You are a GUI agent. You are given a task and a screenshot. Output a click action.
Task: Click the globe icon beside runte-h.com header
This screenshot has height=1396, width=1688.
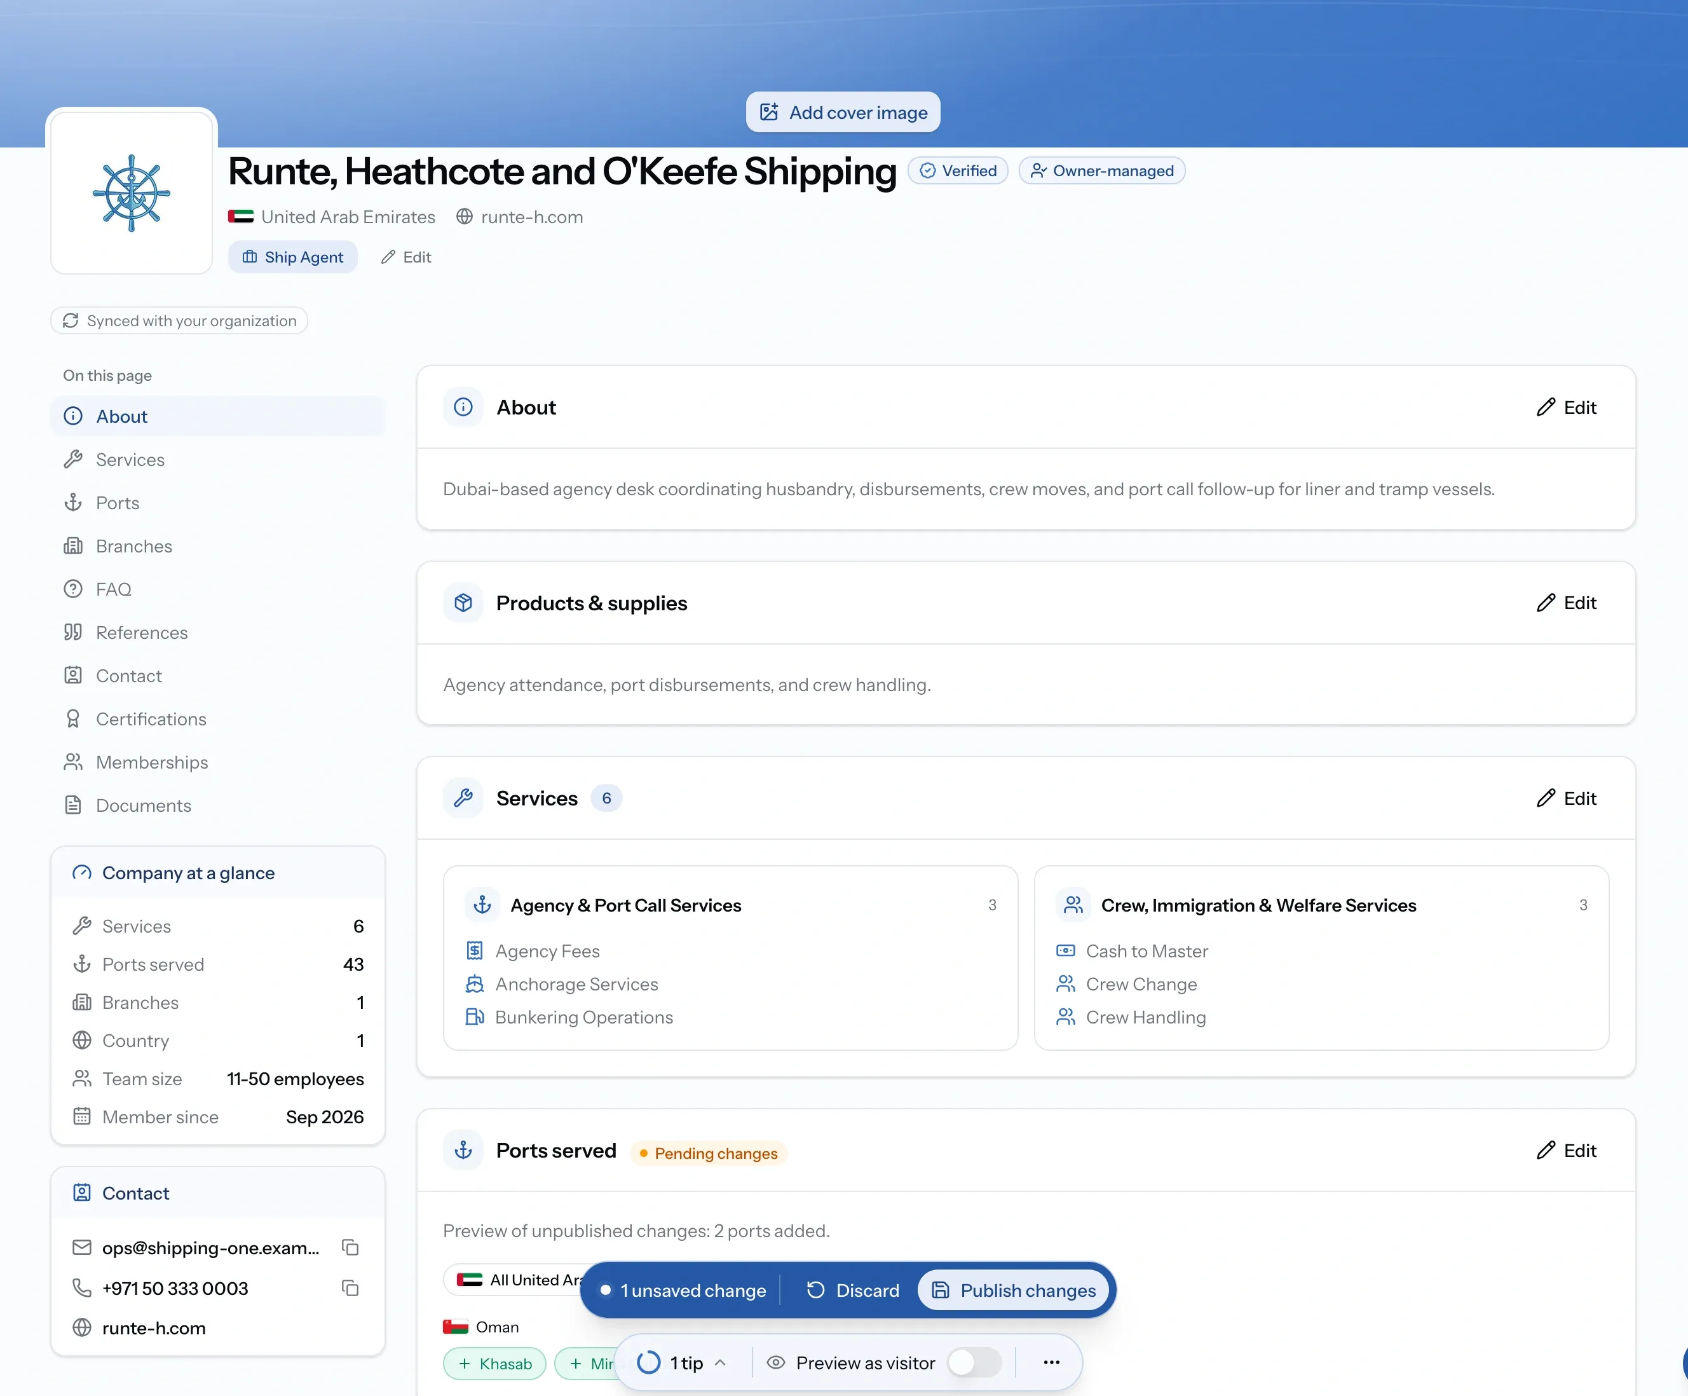[464, 216]
